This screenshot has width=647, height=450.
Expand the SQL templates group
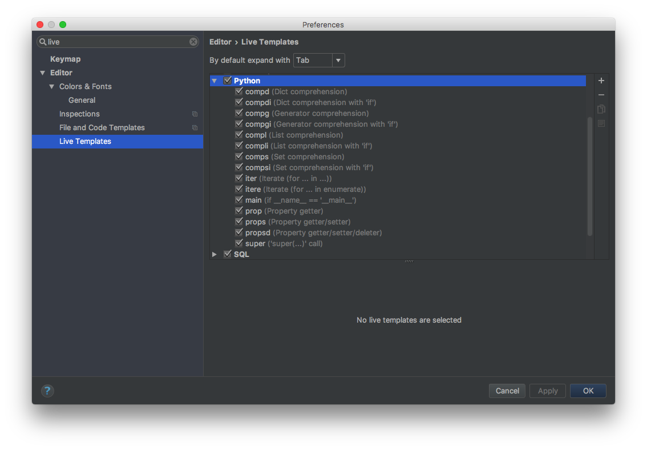tap(215, 254)
